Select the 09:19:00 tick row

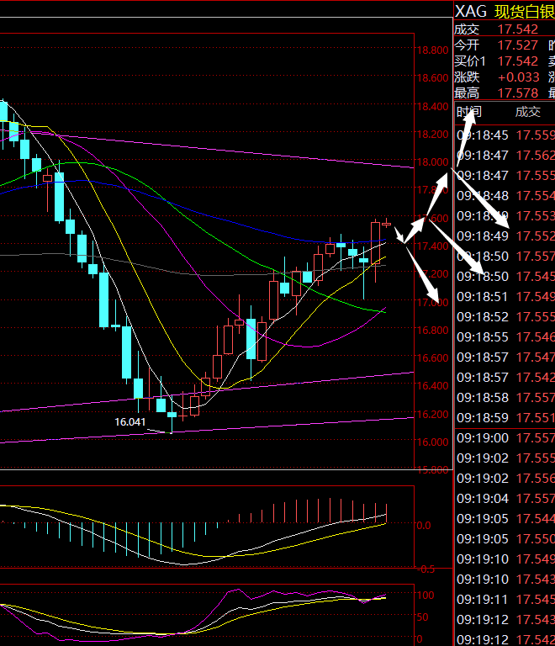503,438
